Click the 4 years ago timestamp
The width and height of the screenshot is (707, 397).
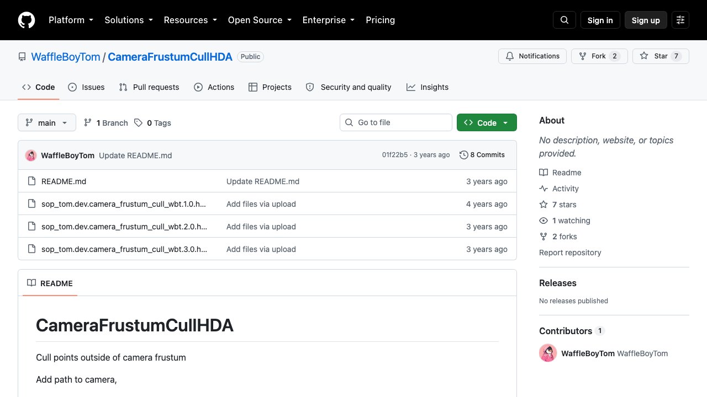pos(487,204)
